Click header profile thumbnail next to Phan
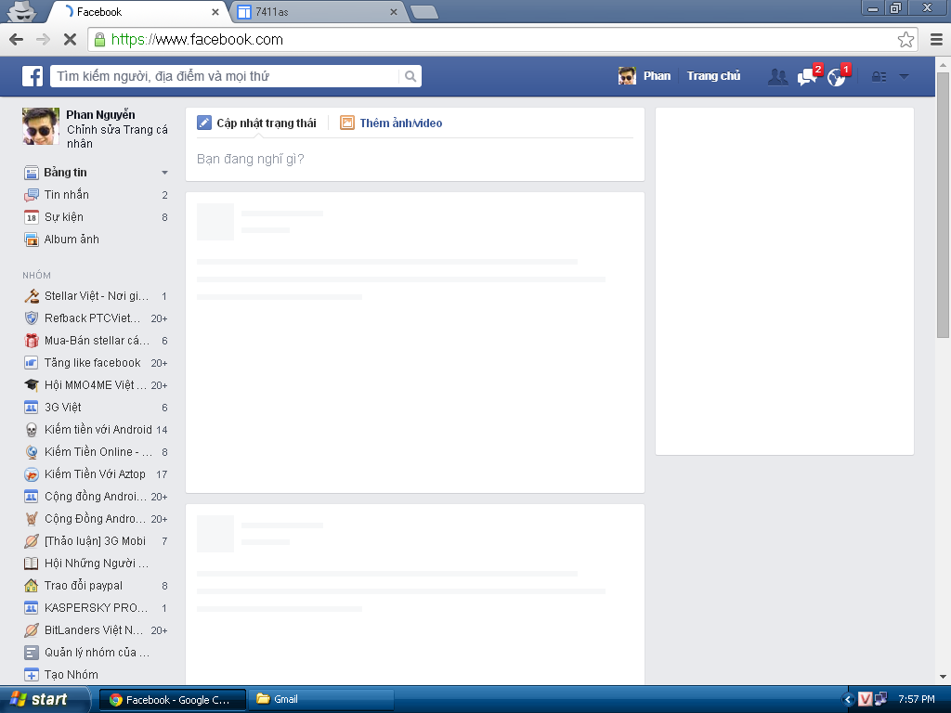This screenshot has height=713, width=951. pos(627,76)
